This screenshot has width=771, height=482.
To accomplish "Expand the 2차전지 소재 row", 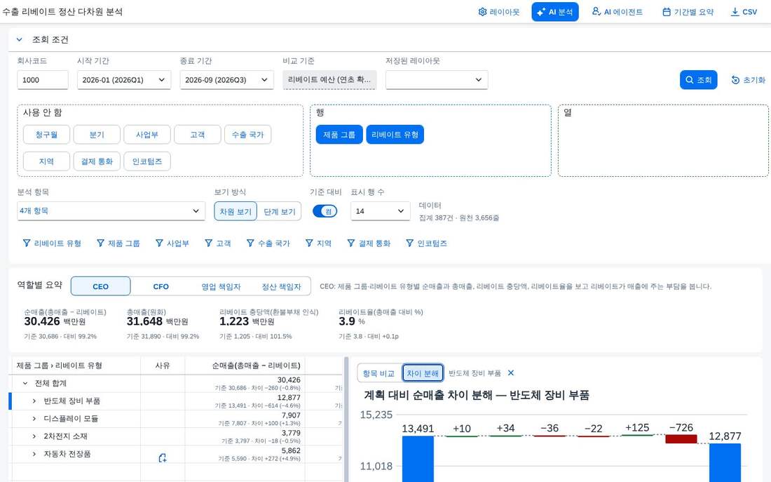I will click(34, 436).
